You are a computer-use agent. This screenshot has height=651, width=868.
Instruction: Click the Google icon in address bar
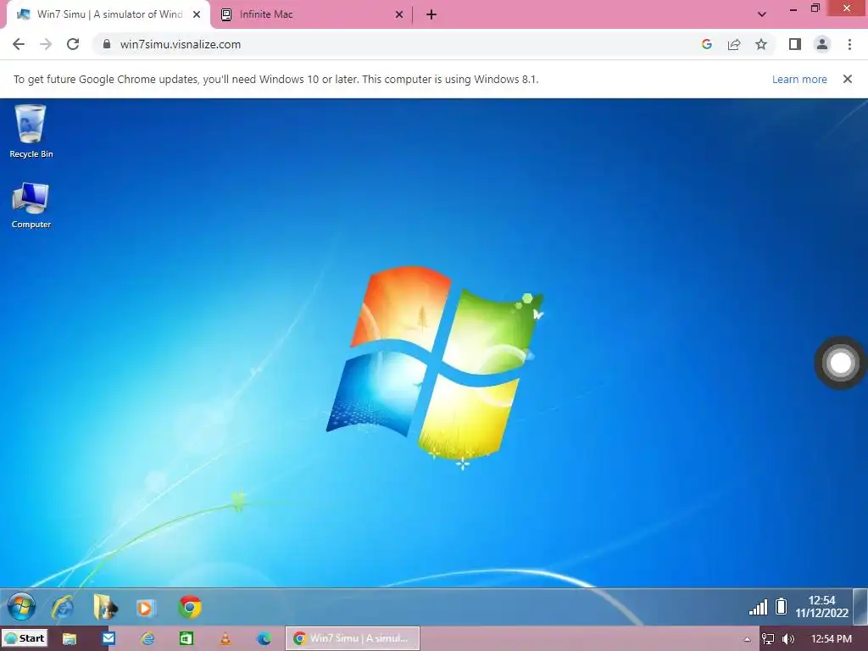coord(706,44)
